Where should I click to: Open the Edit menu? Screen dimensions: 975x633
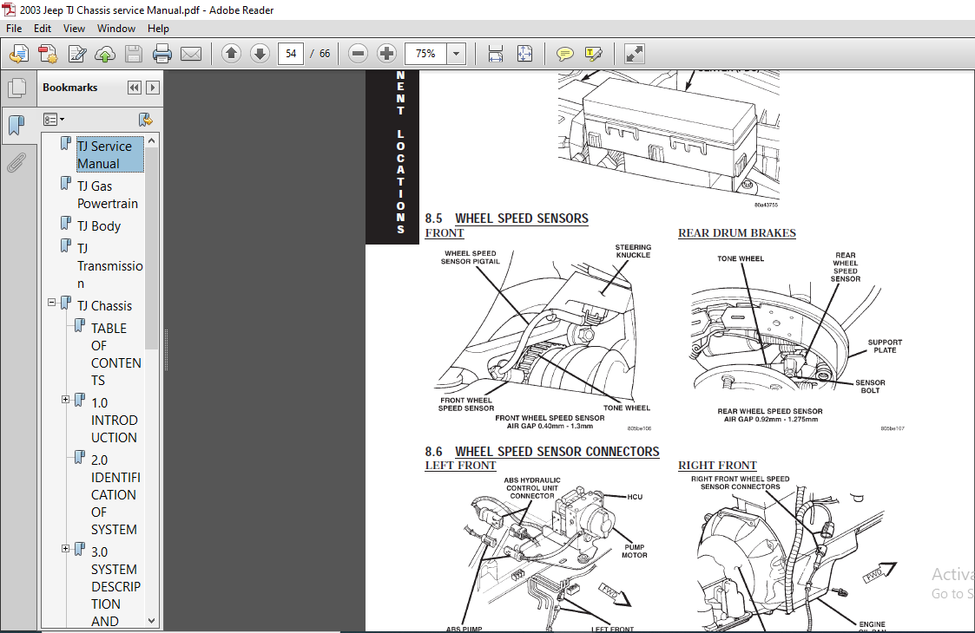43,28
